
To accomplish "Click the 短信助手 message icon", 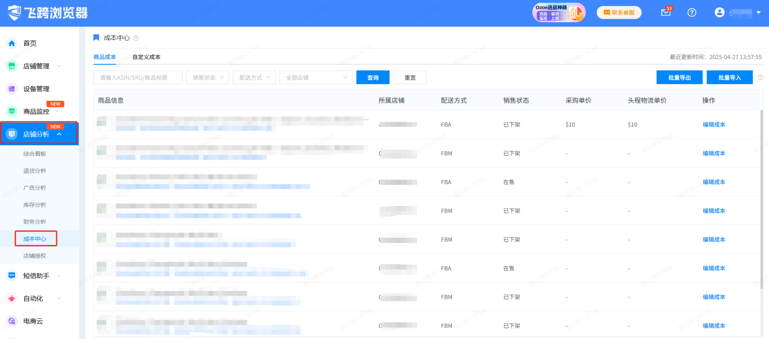I will (x=12, y=276).
